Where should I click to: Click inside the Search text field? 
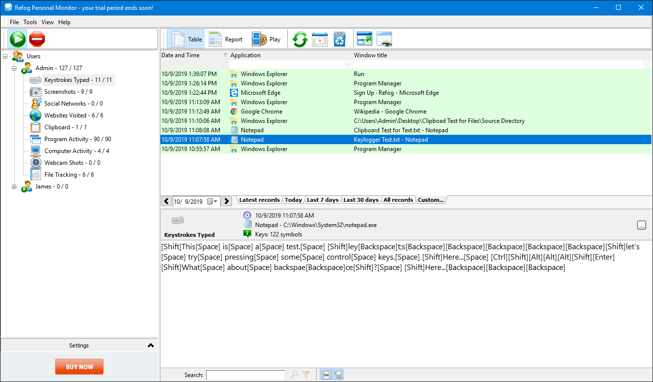(245, 375)
